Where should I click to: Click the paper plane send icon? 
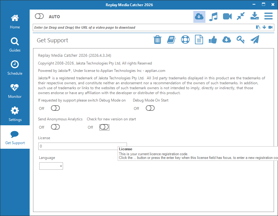[x=255, y=39]
